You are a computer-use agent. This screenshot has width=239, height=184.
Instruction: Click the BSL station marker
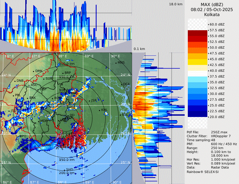pyautogui.click(x=120, y=115)
